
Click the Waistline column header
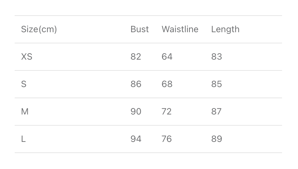(180, 29)
